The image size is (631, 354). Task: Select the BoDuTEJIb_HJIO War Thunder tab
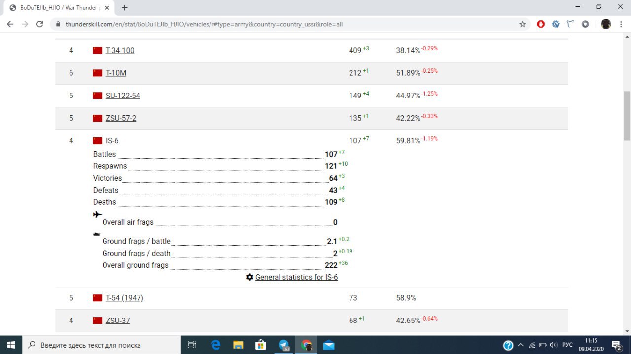(59, 8)
